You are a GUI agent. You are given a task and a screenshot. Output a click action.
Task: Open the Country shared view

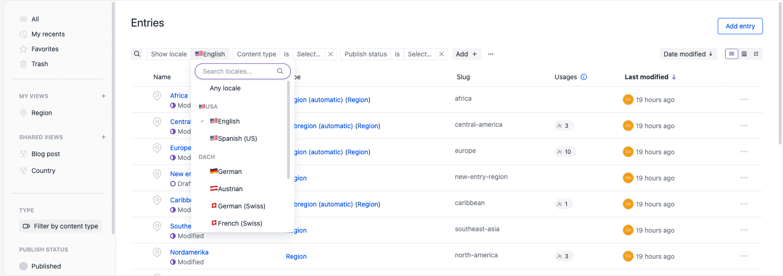pyautogui.click(x=43, y=171)
